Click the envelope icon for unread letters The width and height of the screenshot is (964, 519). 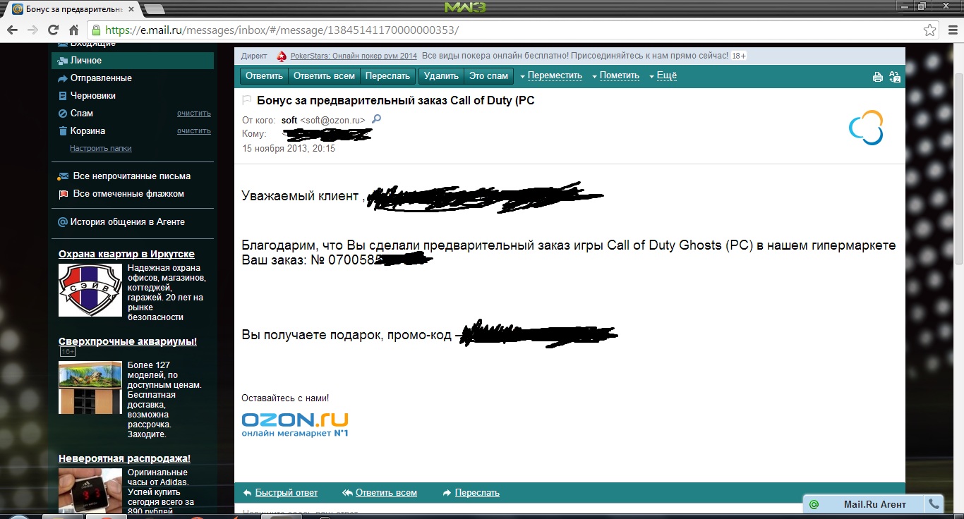(x=64, y=176)
